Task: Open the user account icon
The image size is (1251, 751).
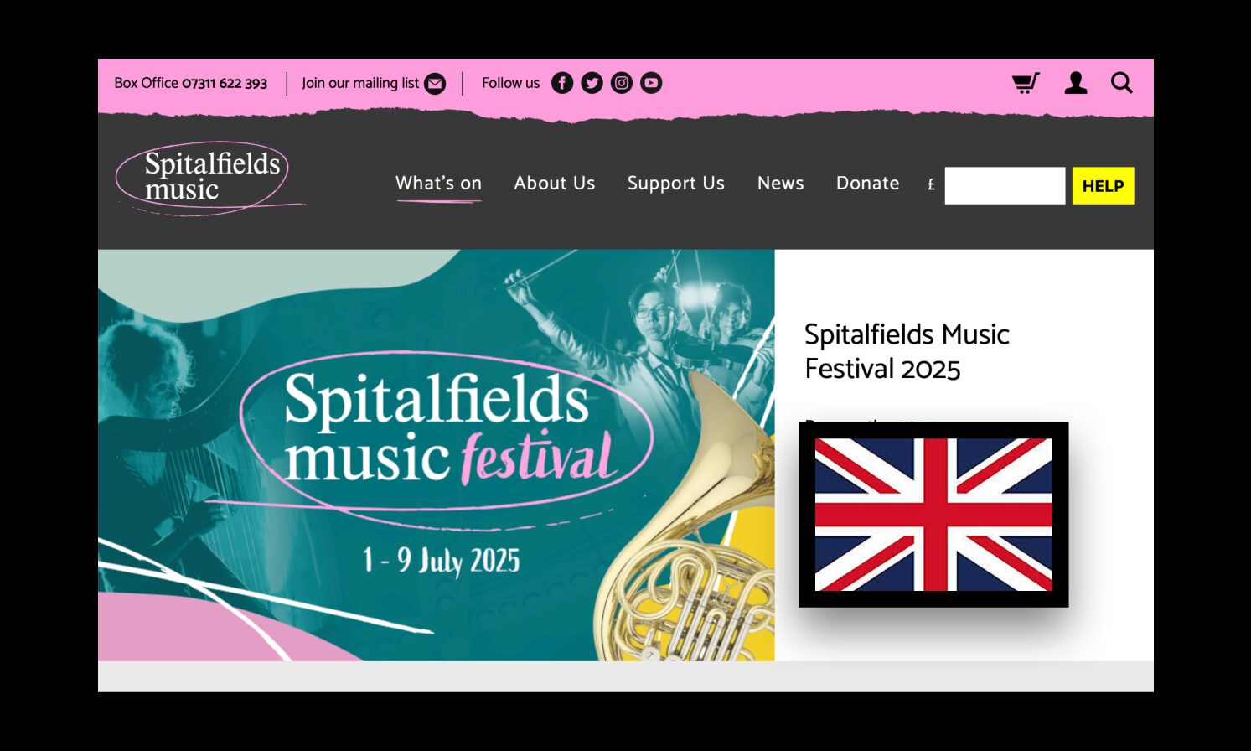Action: tap(1076, 83)
